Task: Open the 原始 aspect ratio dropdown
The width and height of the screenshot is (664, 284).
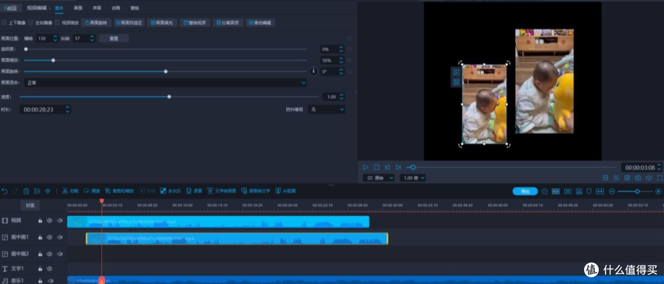Action: [x=379, y=178]
